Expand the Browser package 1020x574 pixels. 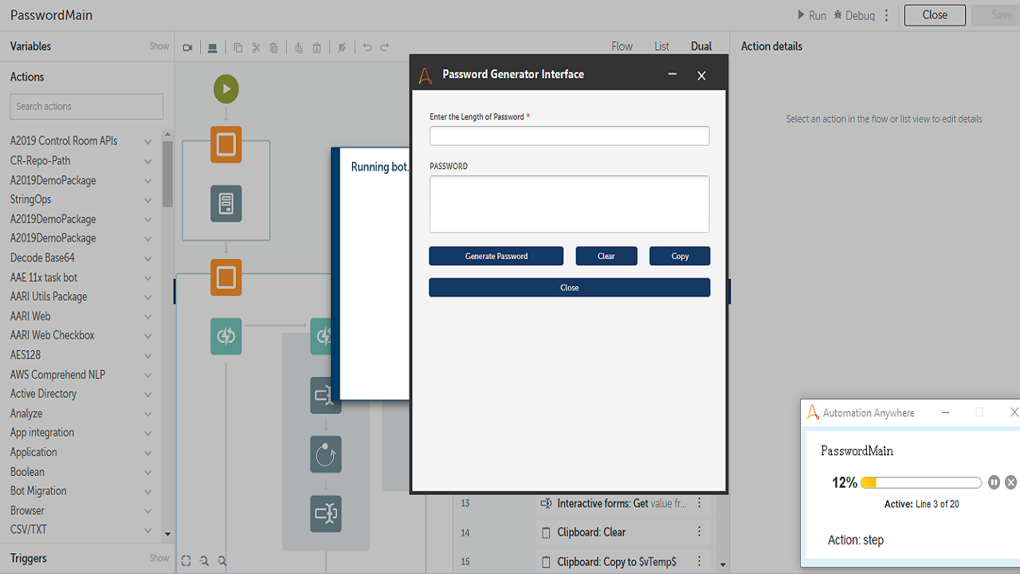click(x=147, y=511)
